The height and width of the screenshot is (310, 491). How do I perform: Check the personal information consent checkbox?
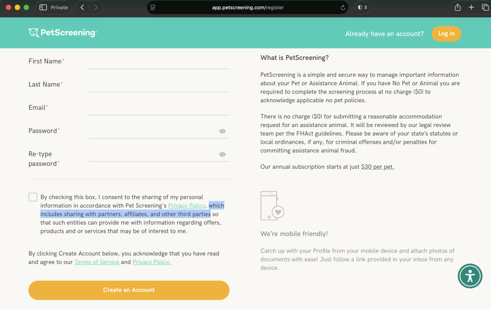pos(33,197)
